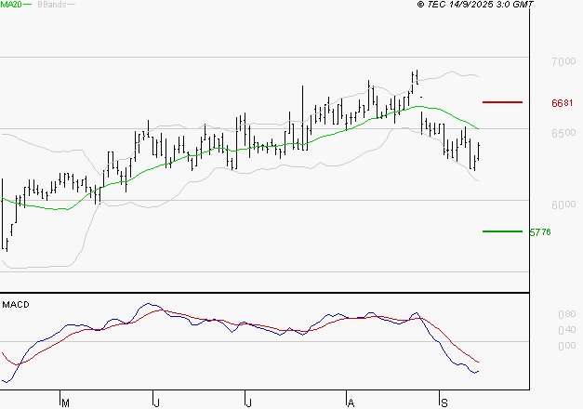Image resolution: width=583 pixels, height=409 pixels.
Task: Click the 6500 price axis label
Action: (x=563, y=133)
